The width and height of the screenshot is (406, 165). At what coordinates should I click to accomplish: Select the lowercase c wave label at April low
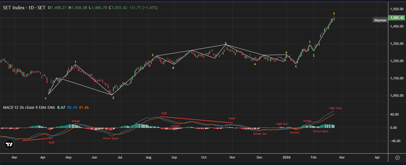[x=46, y=98]
